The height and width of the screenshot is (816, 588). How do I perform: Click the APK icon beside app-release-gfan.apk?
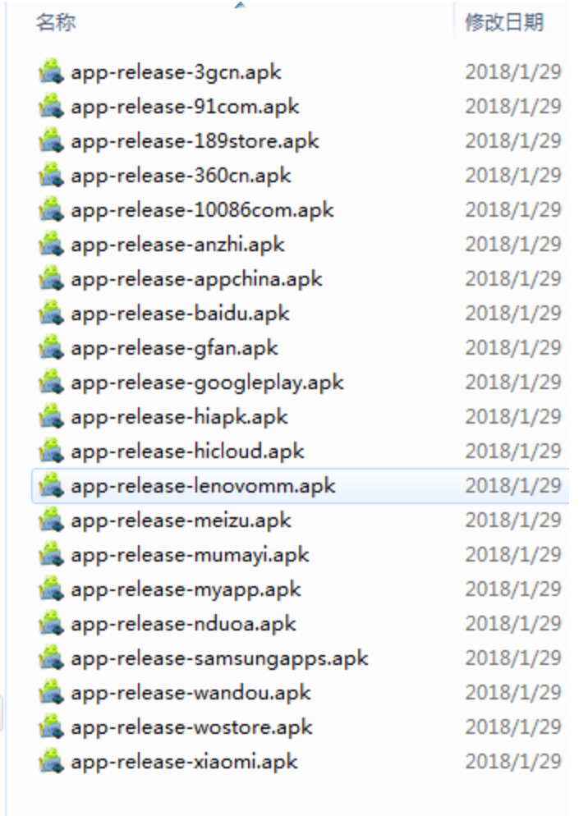coord(51,347)
